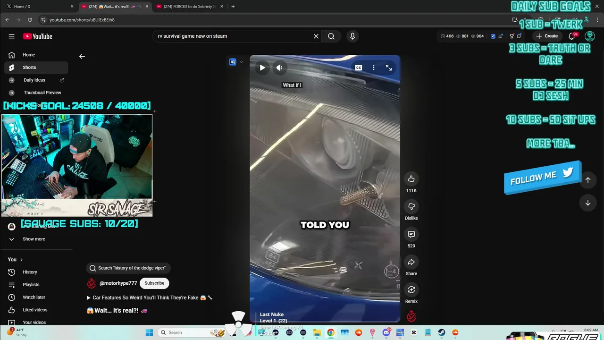Open the Short's sound source thumbnail
The image size is (604, 340).
tap(411, 316)
